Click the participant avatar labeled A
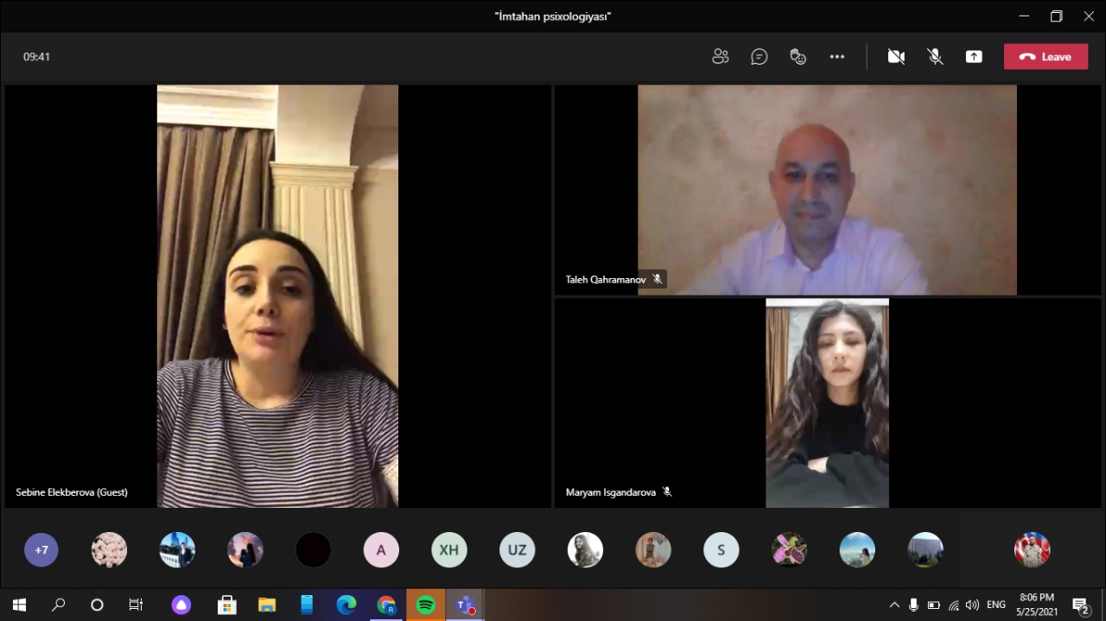This screenshot has width=1106, height=621. [x=381, y=549]
